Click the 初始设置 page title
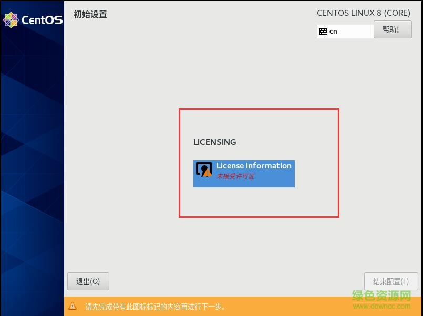The height and width of the screenshot is (316, 423). tap(90, 15)
